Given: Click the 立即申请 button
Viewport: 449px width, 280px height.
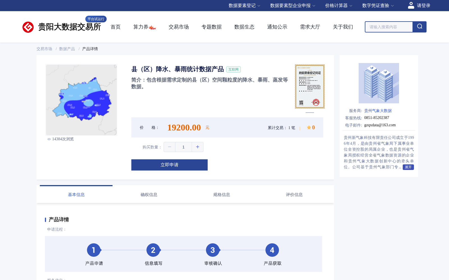Looking at the screenshot, I should pyautogui.click(x=169, y=165).
